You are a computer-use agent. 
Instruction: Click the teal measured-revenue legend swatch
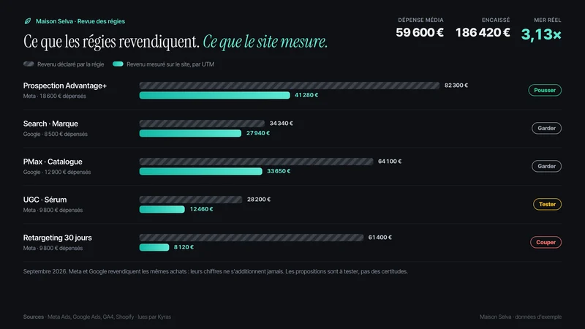[118, 64]
